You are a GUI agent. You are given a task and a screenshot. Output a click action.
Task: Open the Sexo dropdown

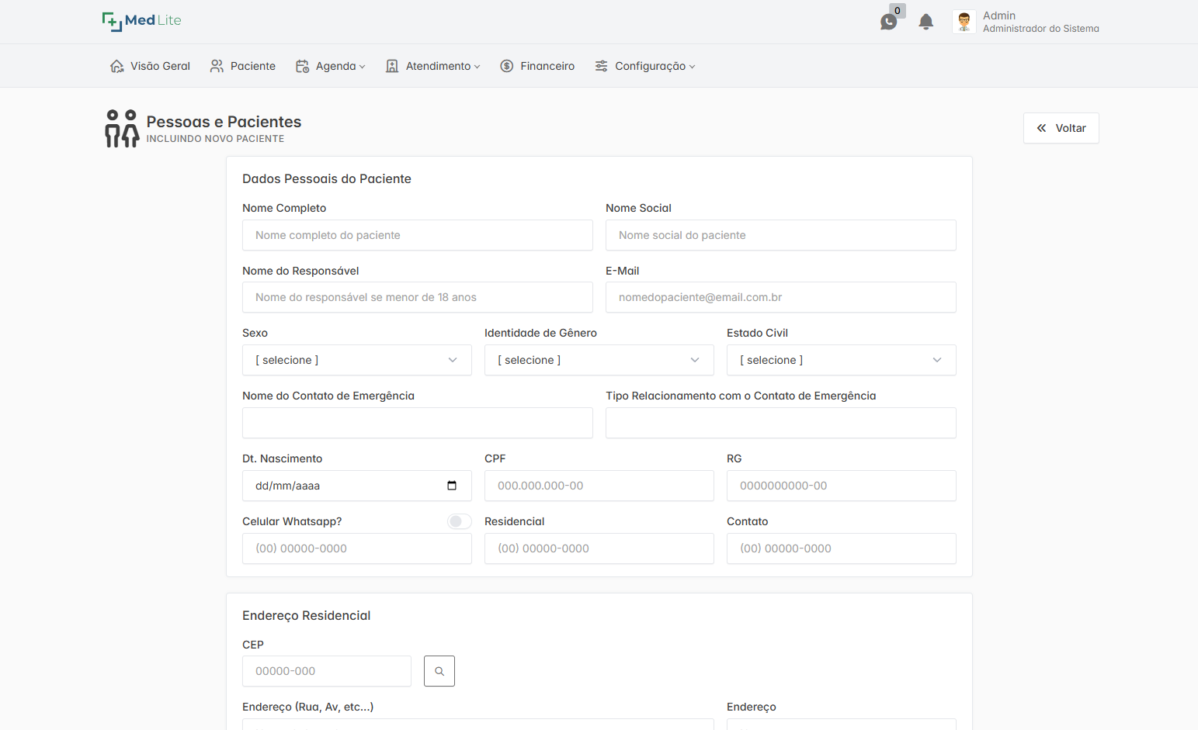click(x=356, y=360)
